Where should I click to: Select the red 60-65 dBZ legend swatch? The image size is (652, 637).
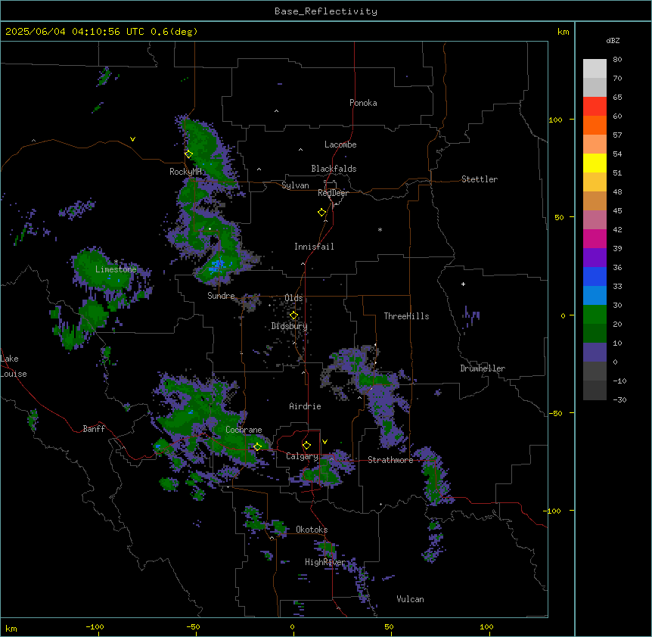point(595,107)
